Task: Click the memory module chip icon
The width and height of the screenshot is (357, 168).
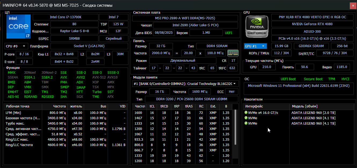Action: [233, 53]
